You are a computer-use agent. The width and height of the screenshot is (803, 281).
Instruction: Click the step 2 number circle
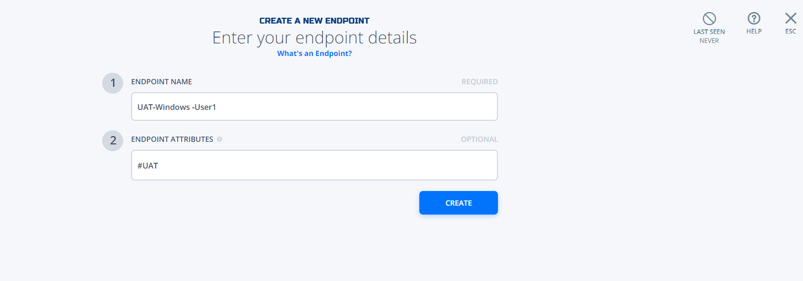coord(113,141)
